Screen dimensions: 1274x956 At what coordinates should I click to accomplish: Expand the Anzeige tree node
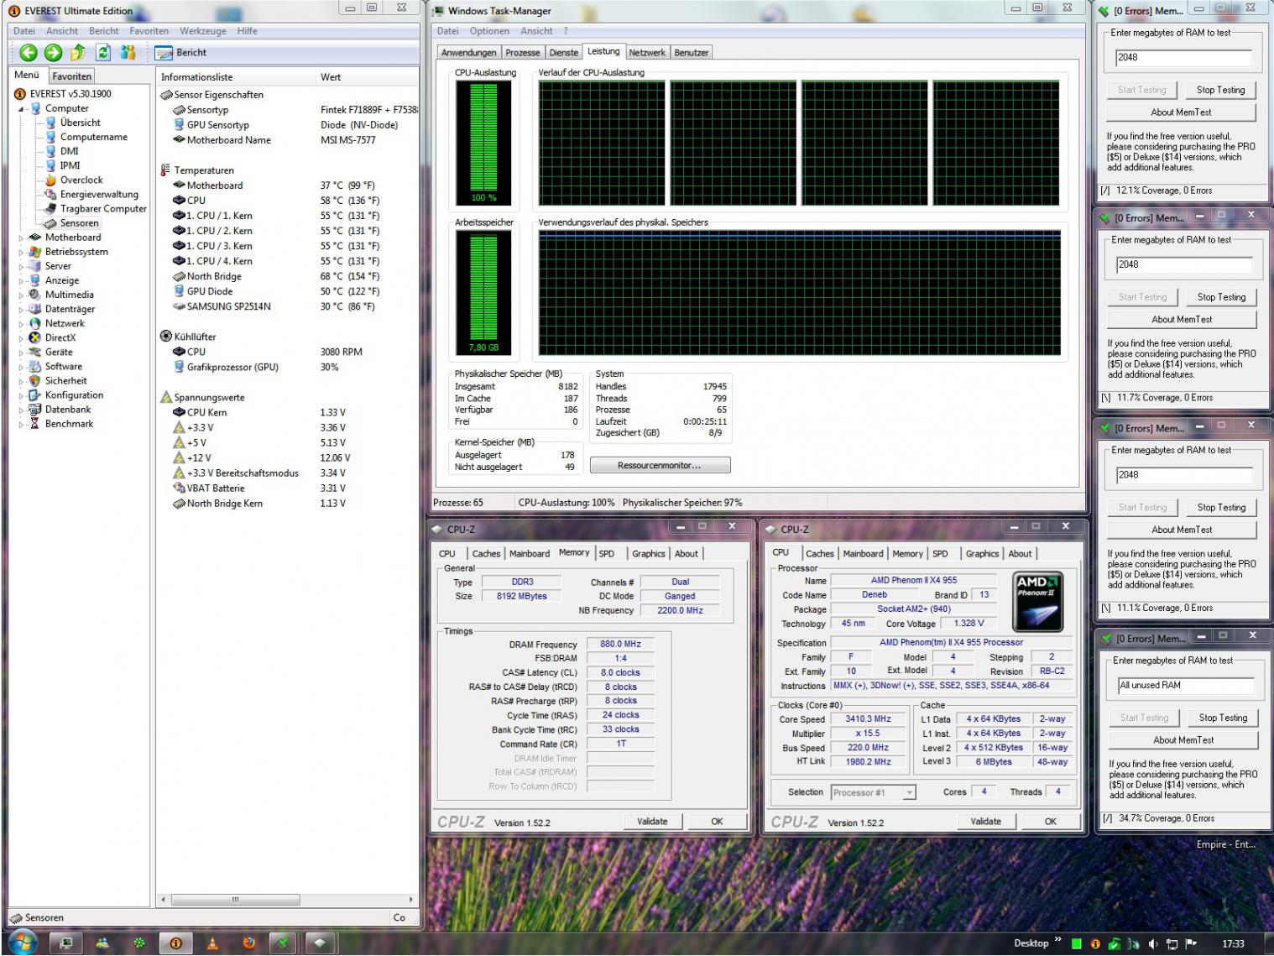[22, 280]
